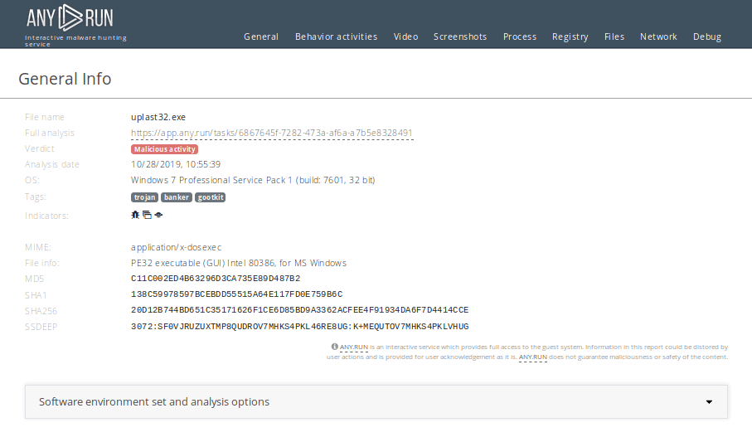Navigate to the Process section
This screenshot has height=442, width=752.
point(520,36)
